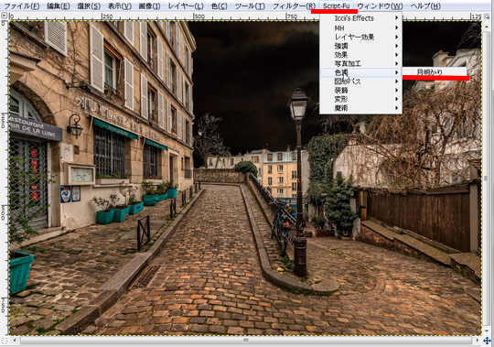This screenshot has height=347, width=494.
Task: Click the vertical ruler beside the canvas
Action: click(4, 178)
